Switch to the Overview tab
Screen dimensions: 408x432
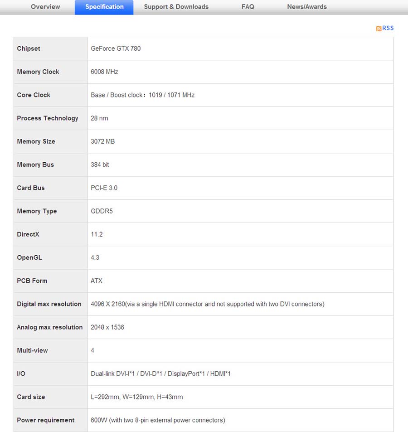[45, 7]
